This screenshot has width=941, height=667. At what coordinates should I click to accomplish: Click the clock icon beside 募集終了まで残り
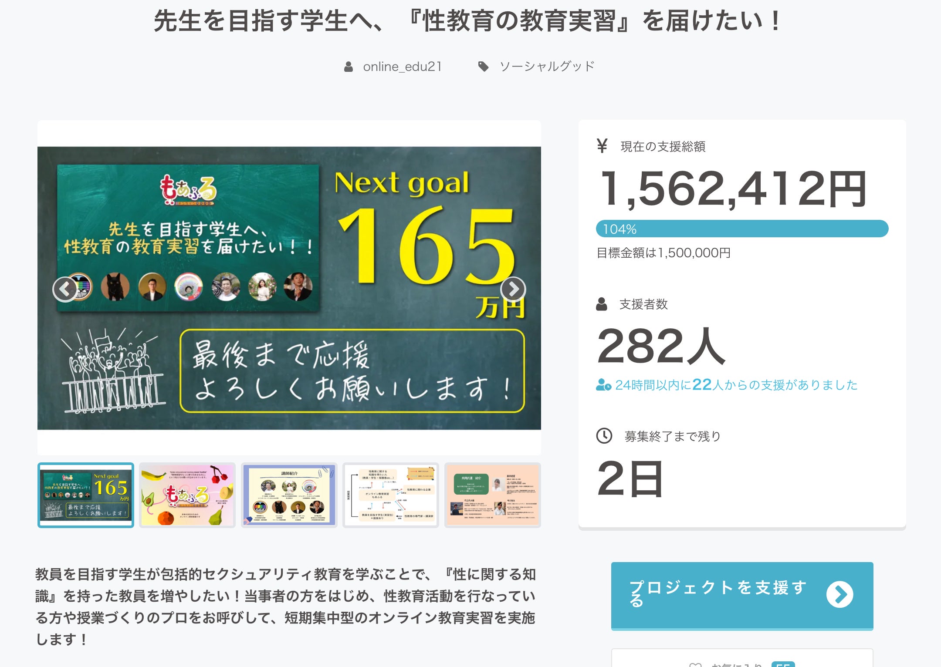click(604, 436)
